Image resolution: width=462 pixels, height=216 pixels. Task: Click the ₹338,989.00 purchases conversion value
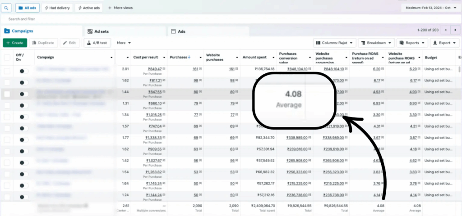point(297,138)
